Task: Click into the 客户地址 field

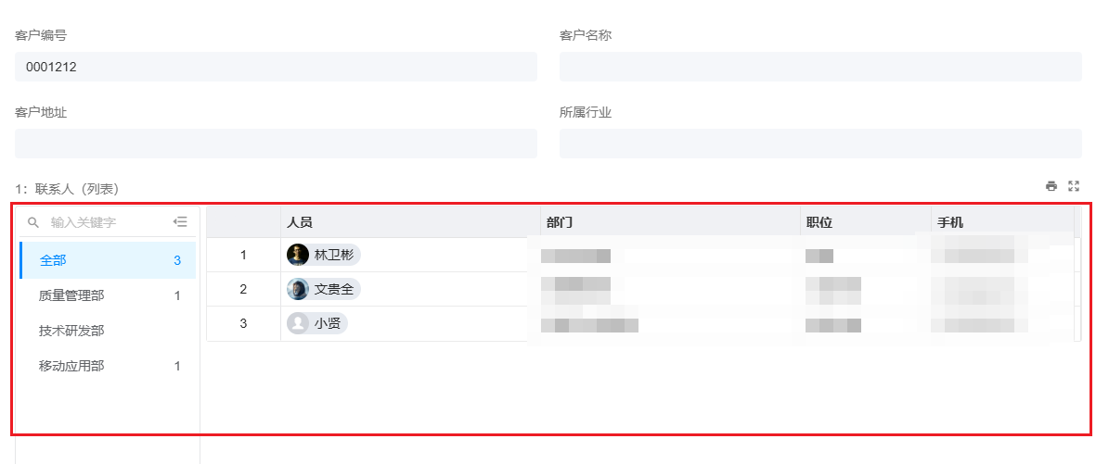Action: click(276, 144)
